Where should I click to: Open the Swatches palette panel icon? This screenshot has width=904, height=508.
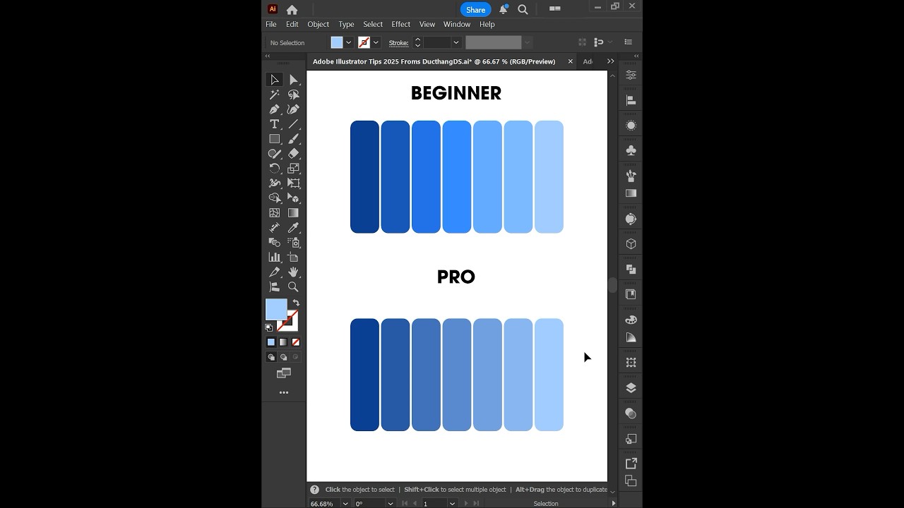tap(631, 320)
